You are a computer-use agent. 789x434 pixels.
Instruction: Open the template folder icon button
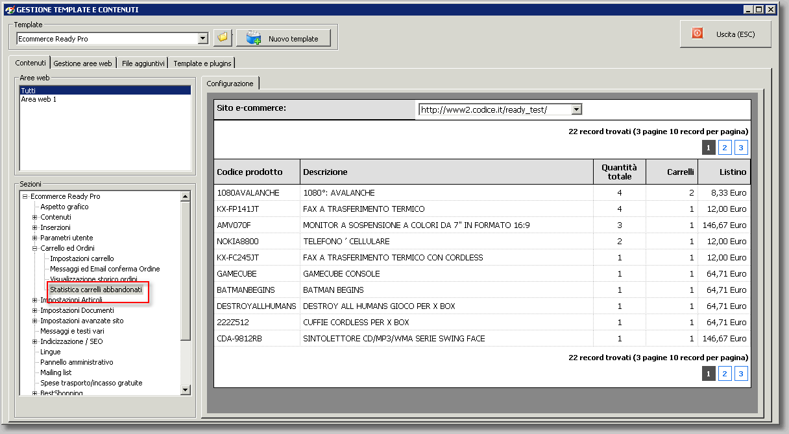223,38
